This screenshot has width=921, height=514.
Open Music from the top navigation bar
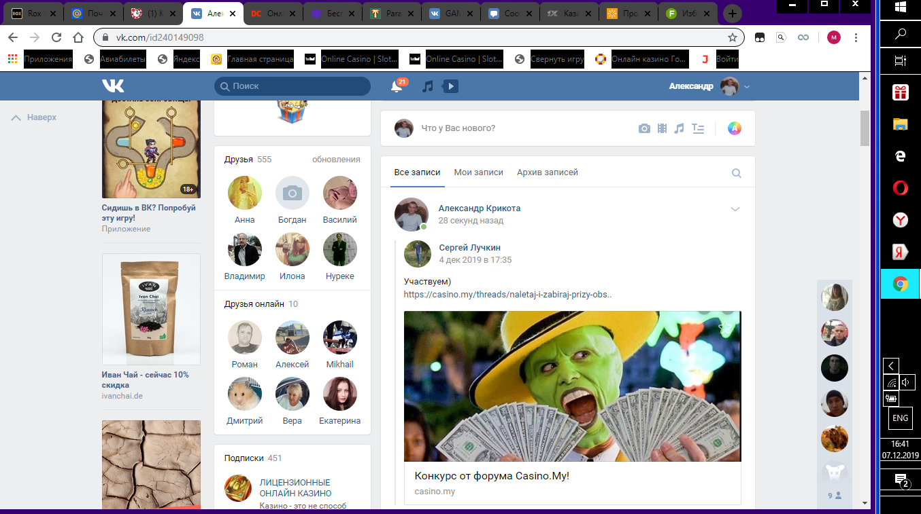[x=427, y=86]
